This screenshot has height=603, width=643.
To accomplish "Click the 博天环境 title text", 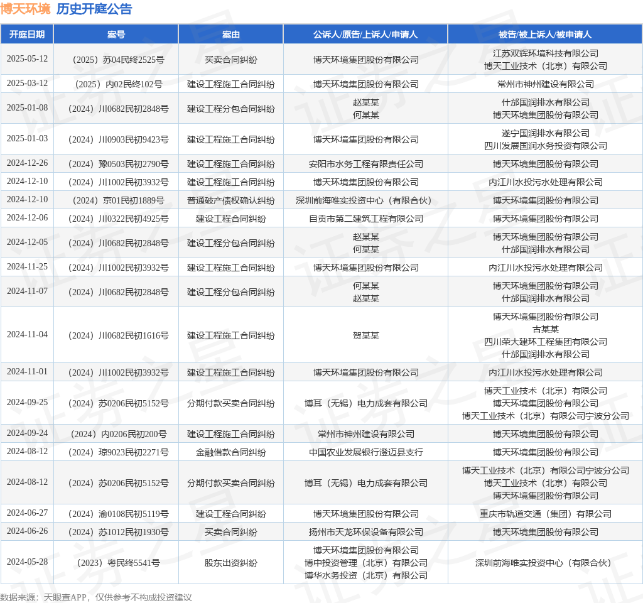I will coord(25,9).
